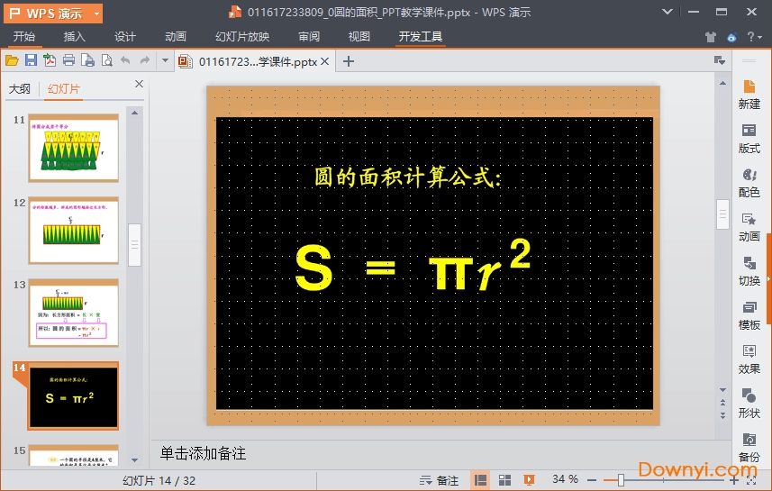
Task: Select slide 13 thumbnail
Action: 73,312
